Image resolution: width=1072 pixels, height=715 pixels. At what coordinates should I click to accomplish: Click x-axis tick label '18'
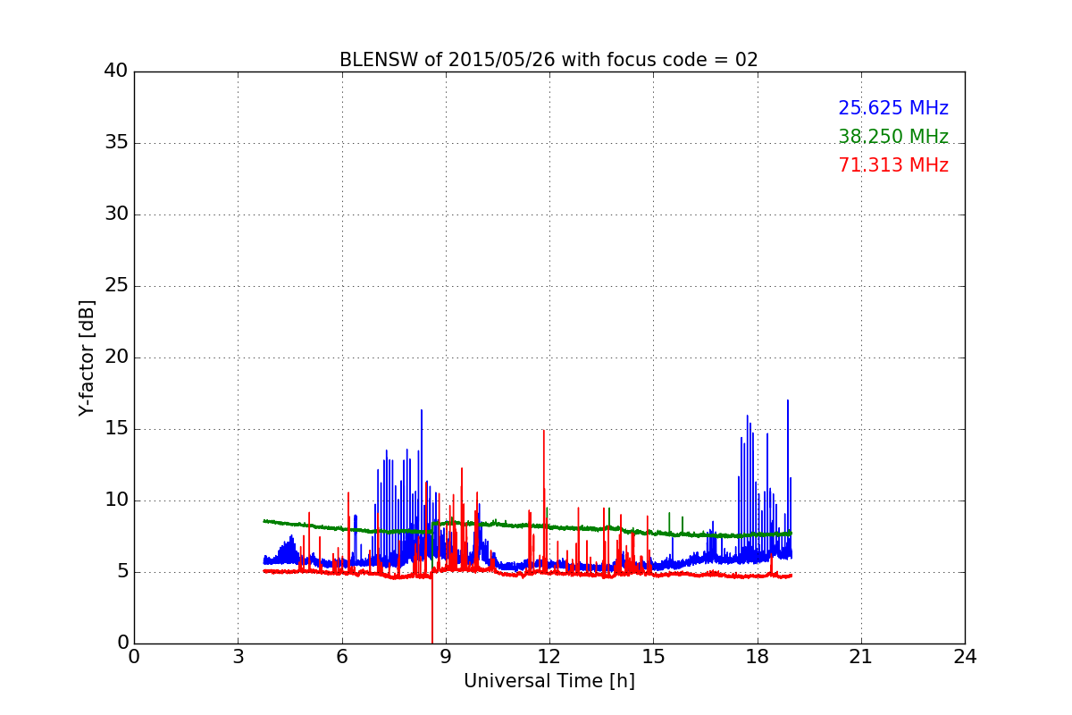coord(758,657)
